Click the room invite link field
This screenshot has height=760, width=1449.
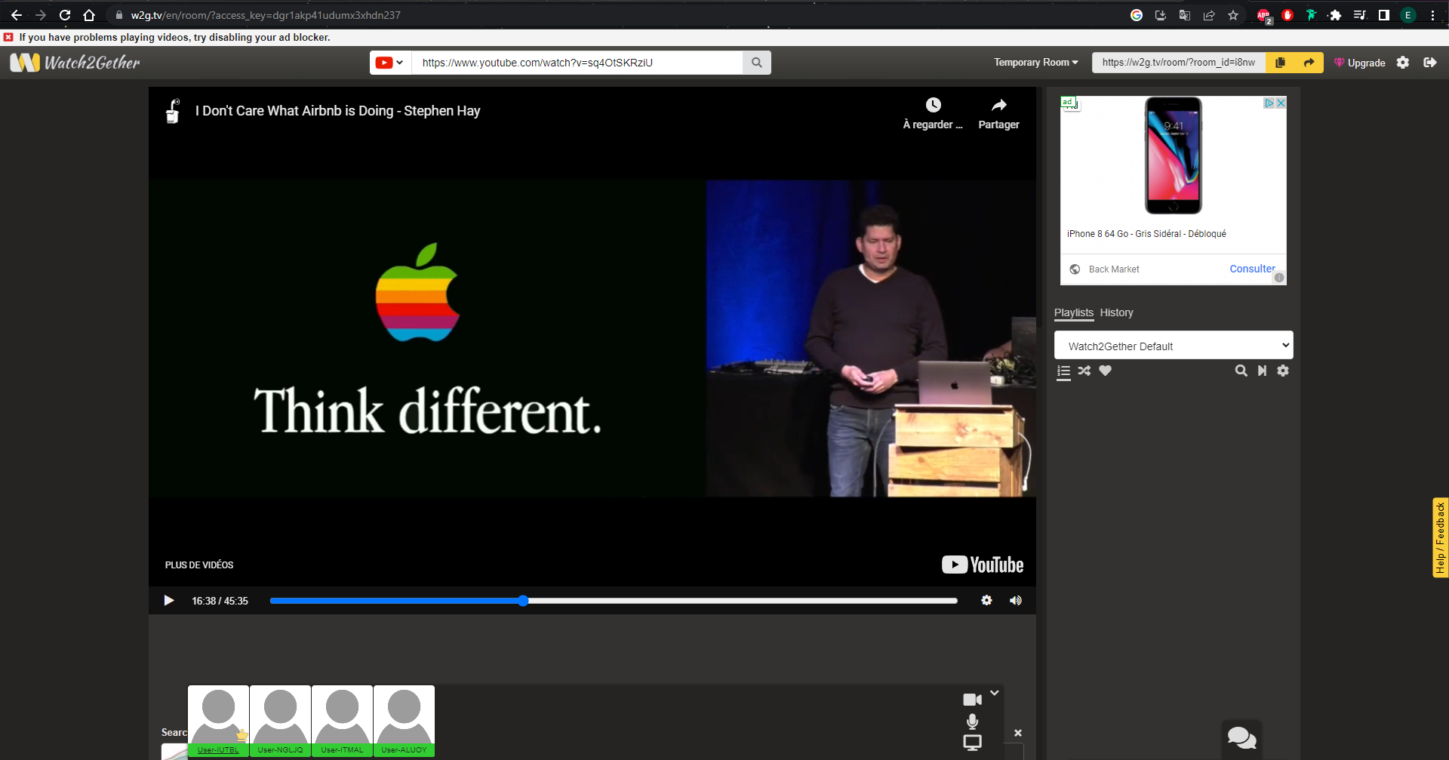[x=1179, y=63]
